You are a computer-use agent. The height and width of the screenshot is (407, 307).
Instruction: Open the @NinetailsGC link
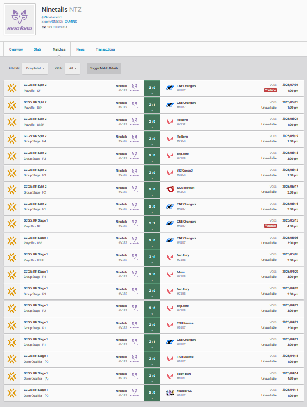52,17
